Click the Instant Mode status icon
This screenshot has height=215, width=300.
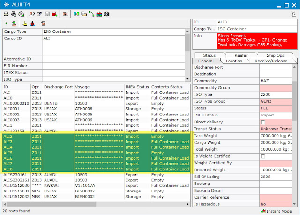point(263,211)
